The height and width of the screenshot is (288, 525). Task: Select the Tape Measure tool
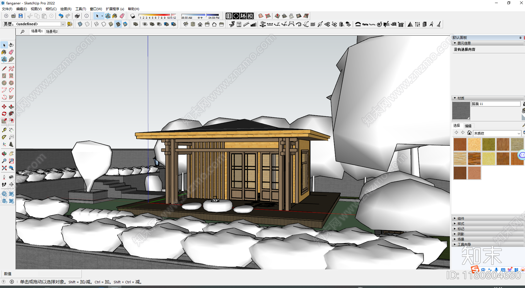(x=4, y=130)
